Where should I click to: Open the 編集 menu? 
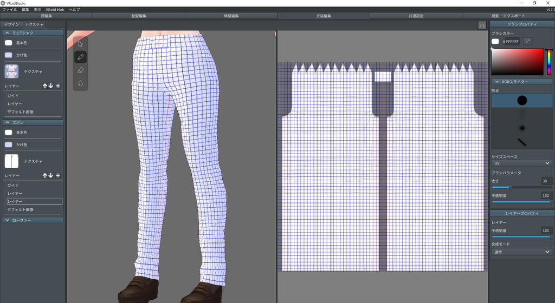[x=25, y=10]
